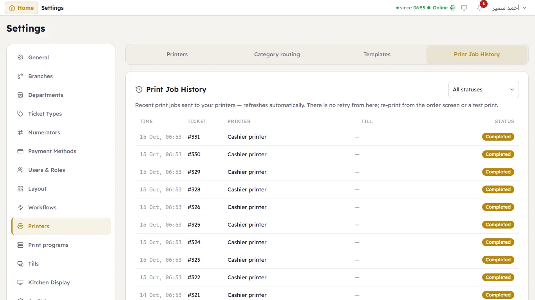This screenshot has width=535, height=300.
Task: Click the Completed badge for ticket #330
Action: (498, 154)
